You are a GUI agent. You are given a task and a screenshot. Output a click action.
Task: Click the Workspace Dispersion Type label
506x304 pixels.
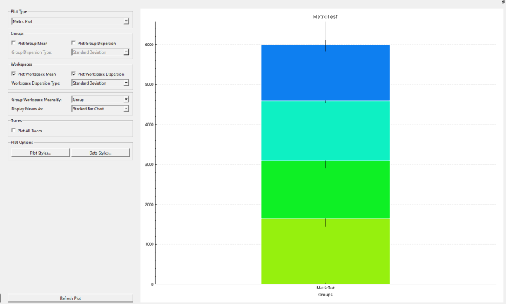(x=36, y=83)
